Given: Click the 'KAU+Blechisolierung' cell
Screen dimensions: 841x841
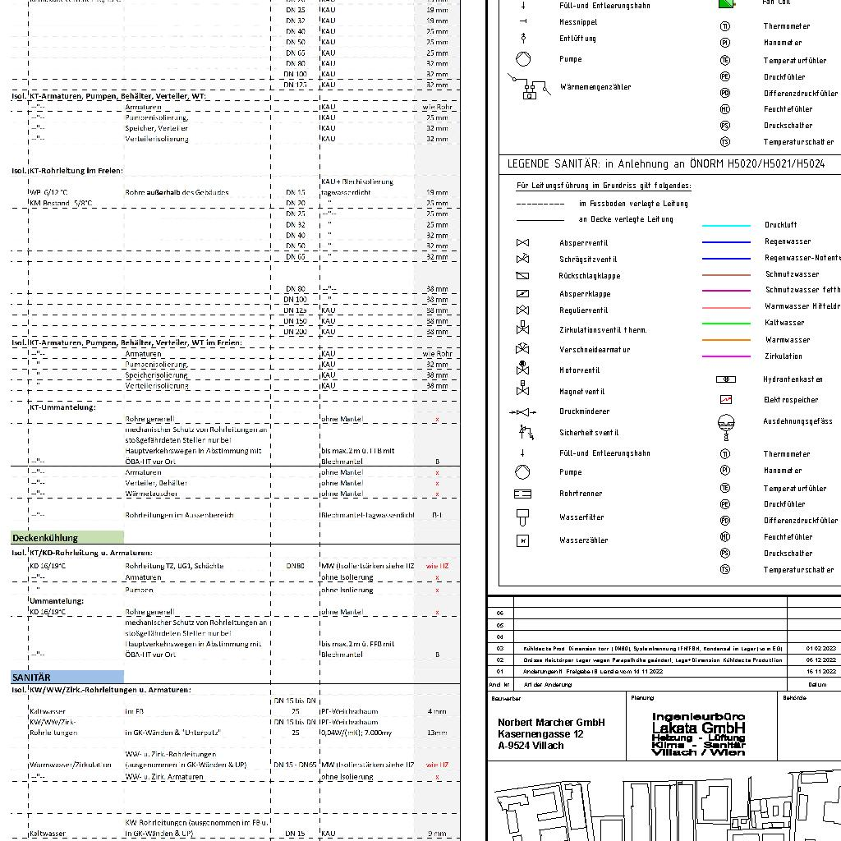Looking at the screenshot, I should (357, 182).
